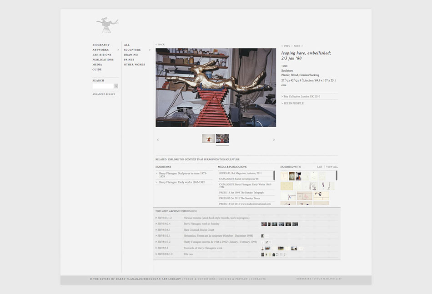Open exhibition Sculptures in stone 1973-1979

[x=183, y=175]
